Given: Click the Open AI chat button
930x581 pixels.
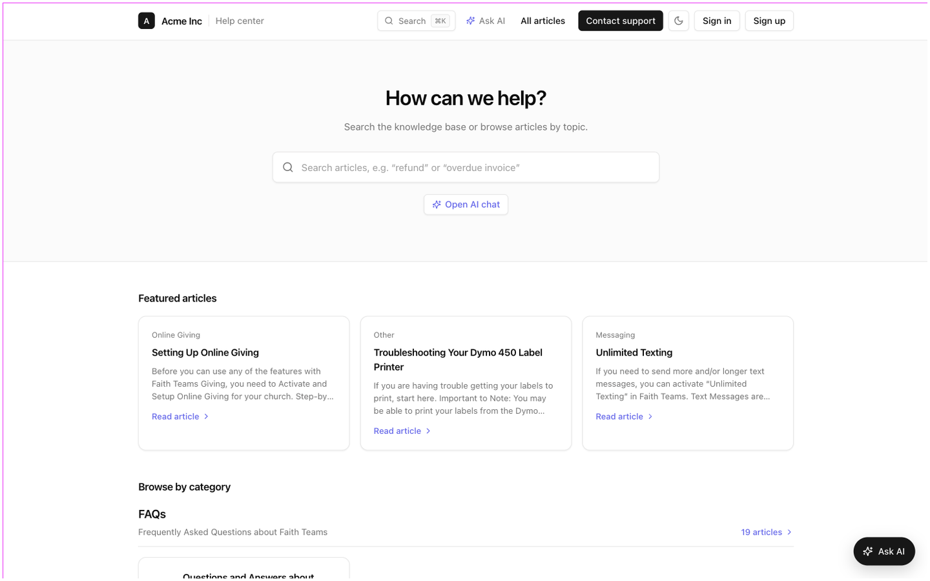Looking at the screenshot, I should click(466, 205).
